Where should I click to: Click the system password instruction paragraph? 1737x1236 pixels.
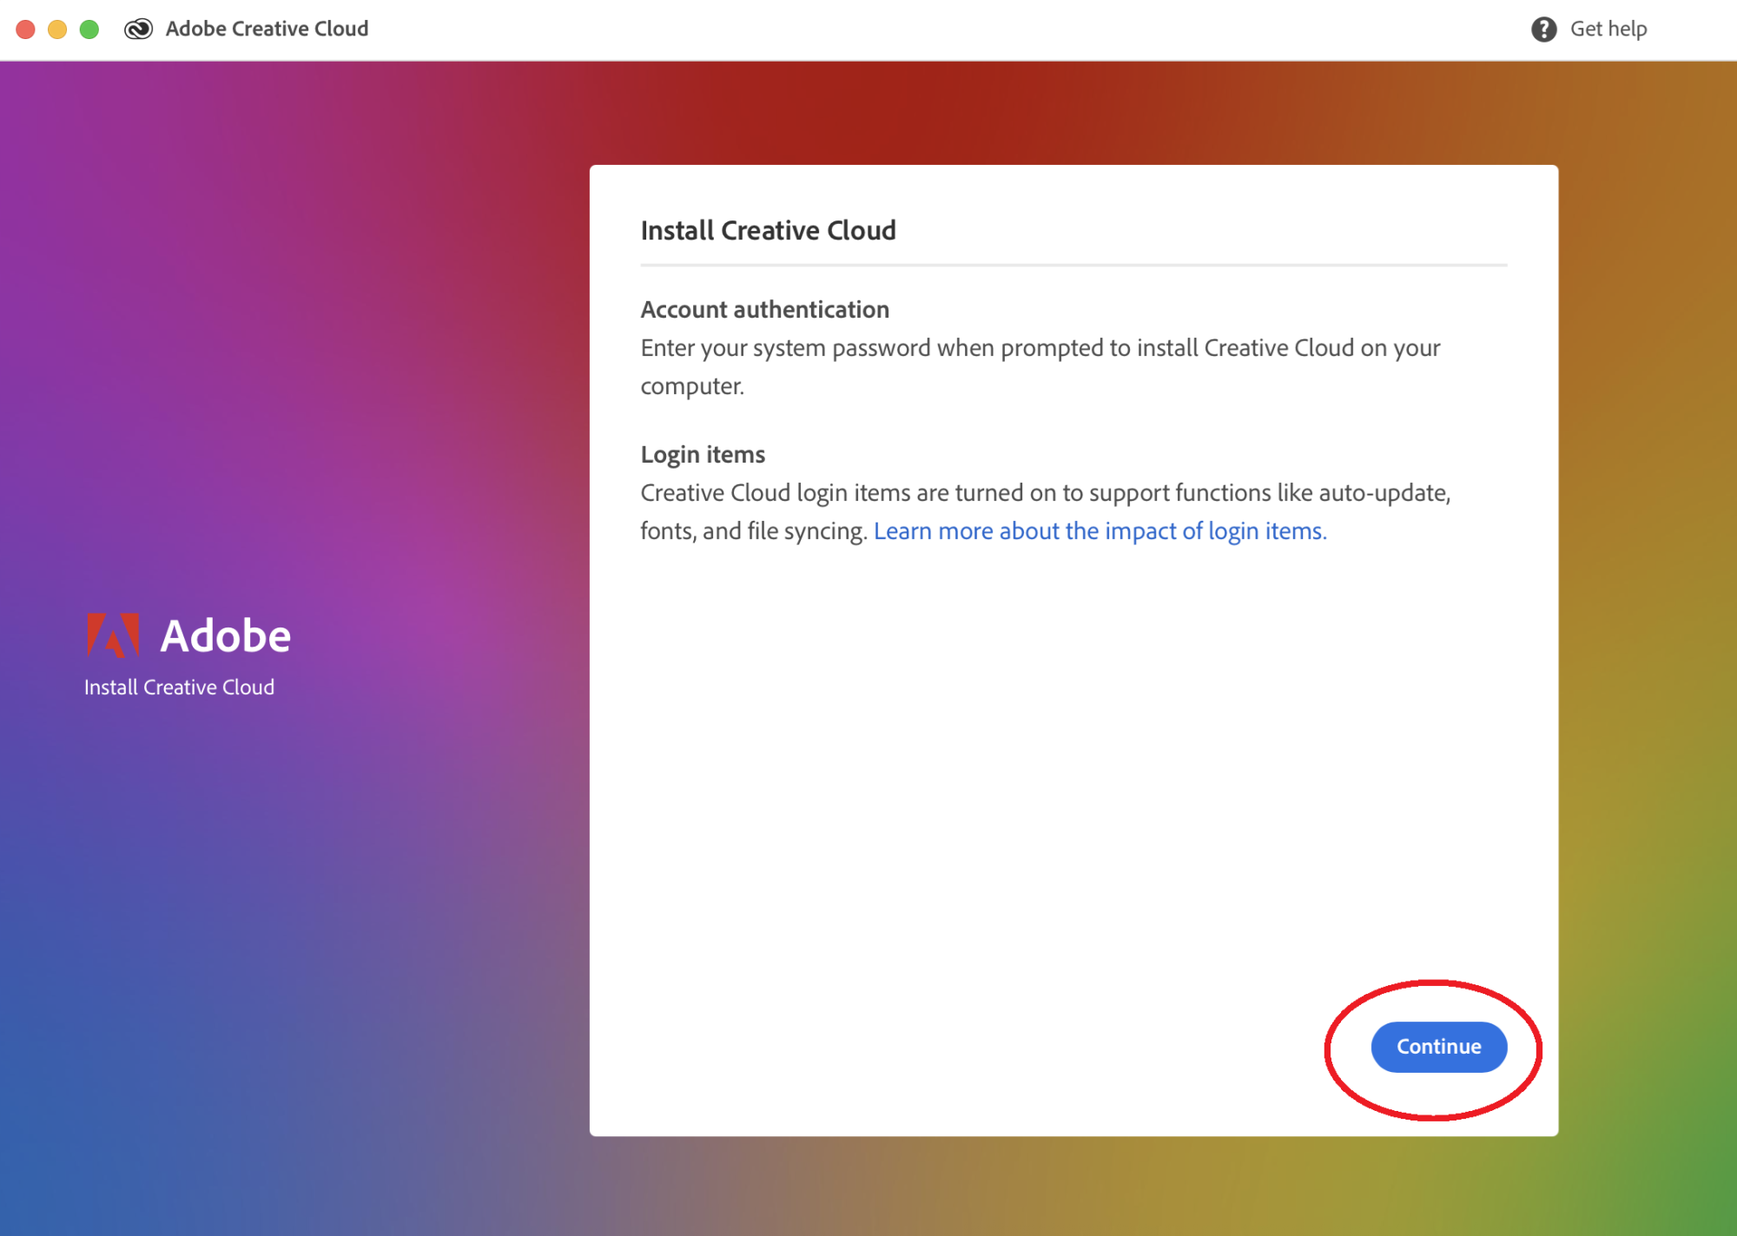point(1040,349)
